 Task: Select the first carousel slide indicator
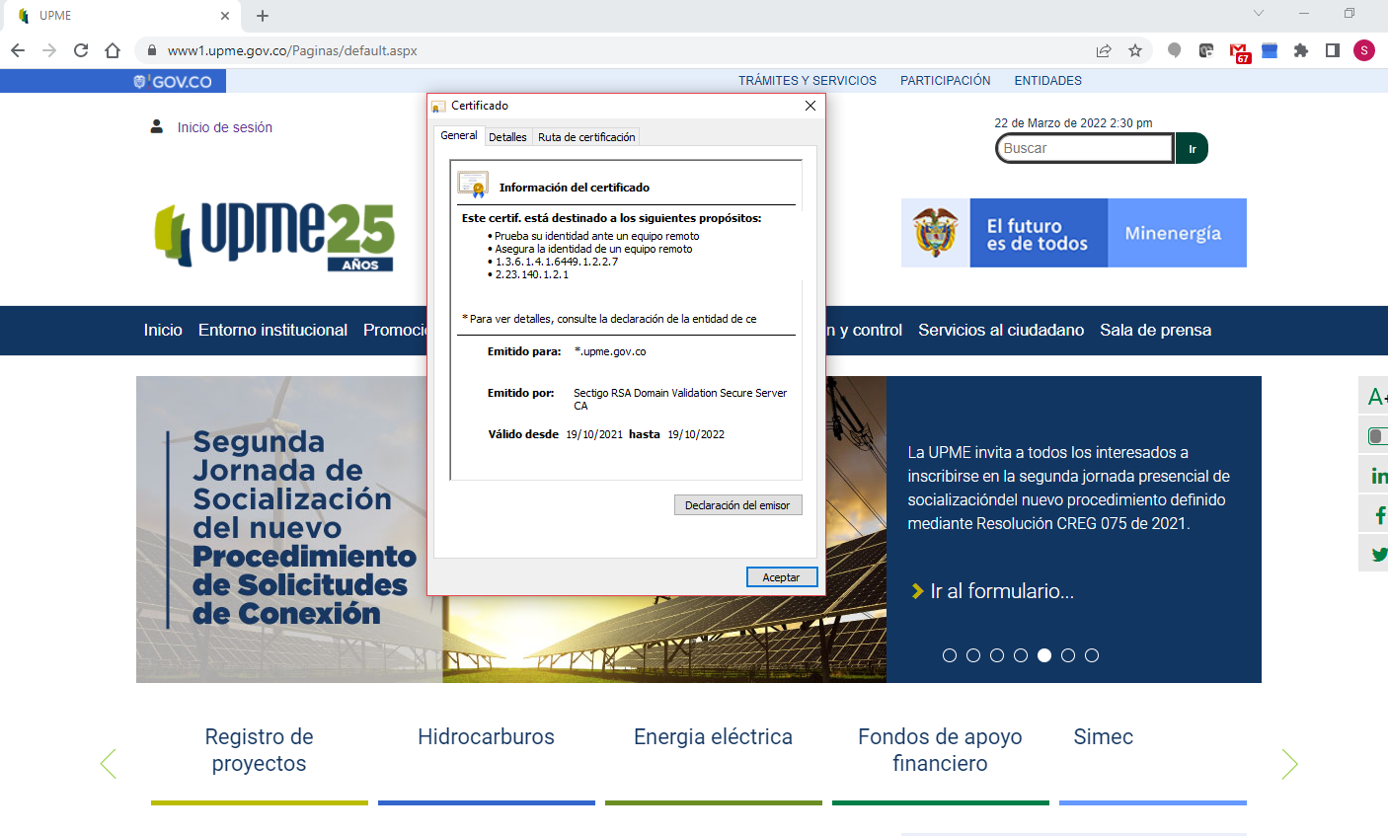(x=950, y=655)
